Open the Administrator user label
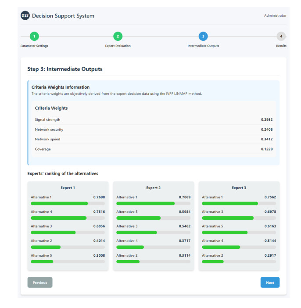301x308 pixels. coord(275,16)
